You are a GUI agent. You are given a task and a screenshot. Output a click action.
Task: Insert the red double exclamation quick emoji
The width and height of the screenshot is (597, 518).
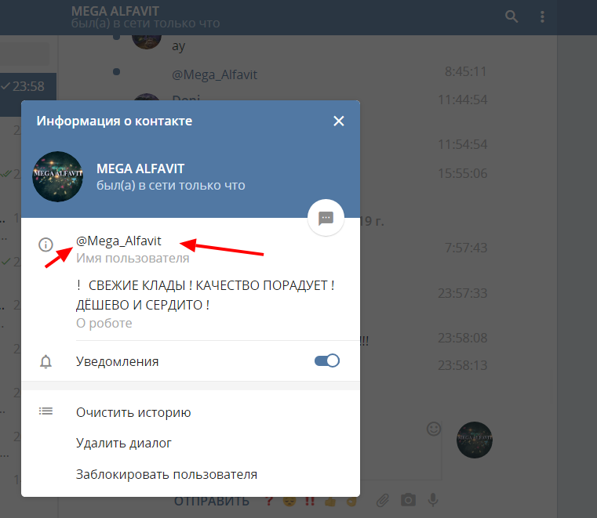click(310, 501)
